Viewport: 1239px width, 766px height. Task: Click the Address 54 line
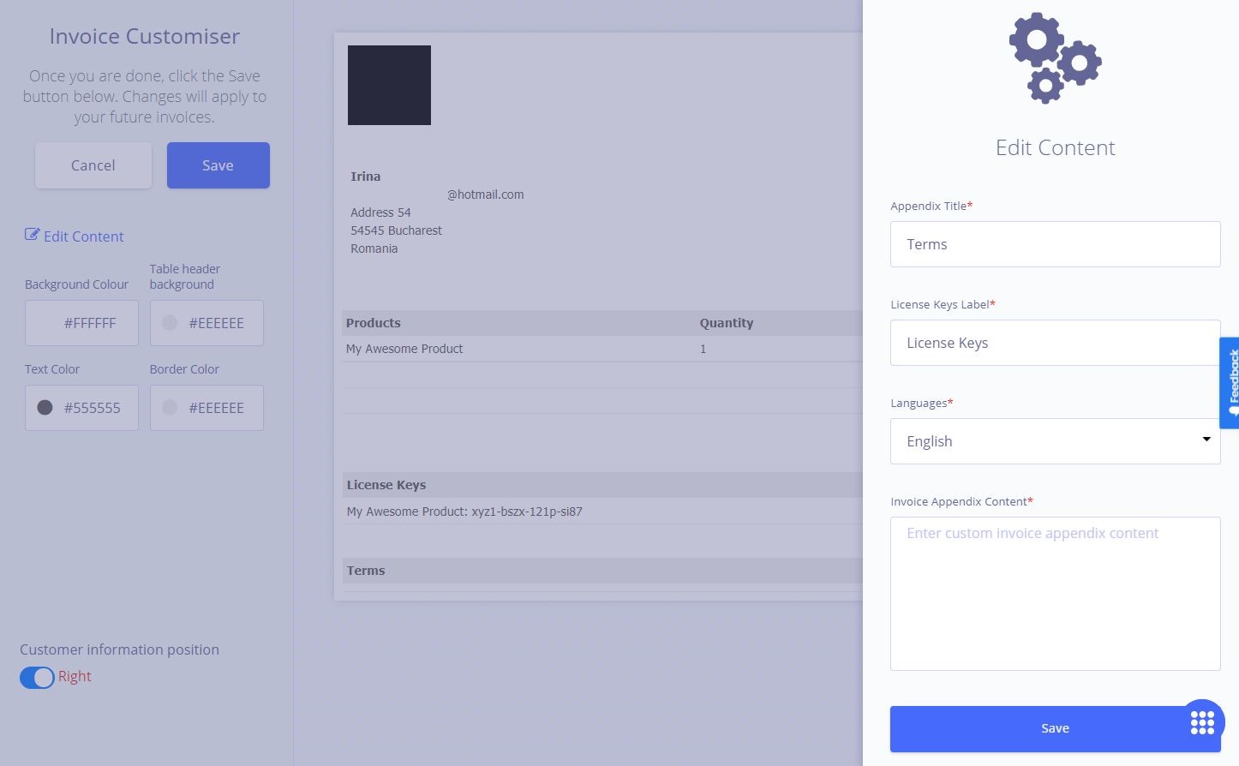(380, 212)
